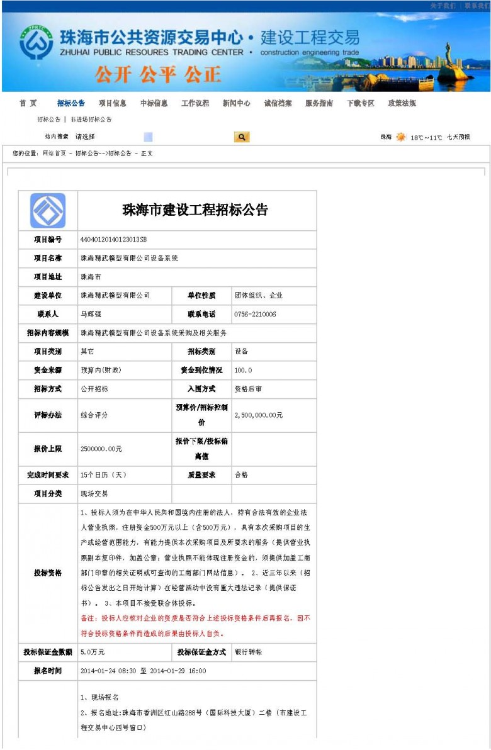Navigate to the 诚信档案 section
This screenshot has width=491, height=750.
(278, 103)
